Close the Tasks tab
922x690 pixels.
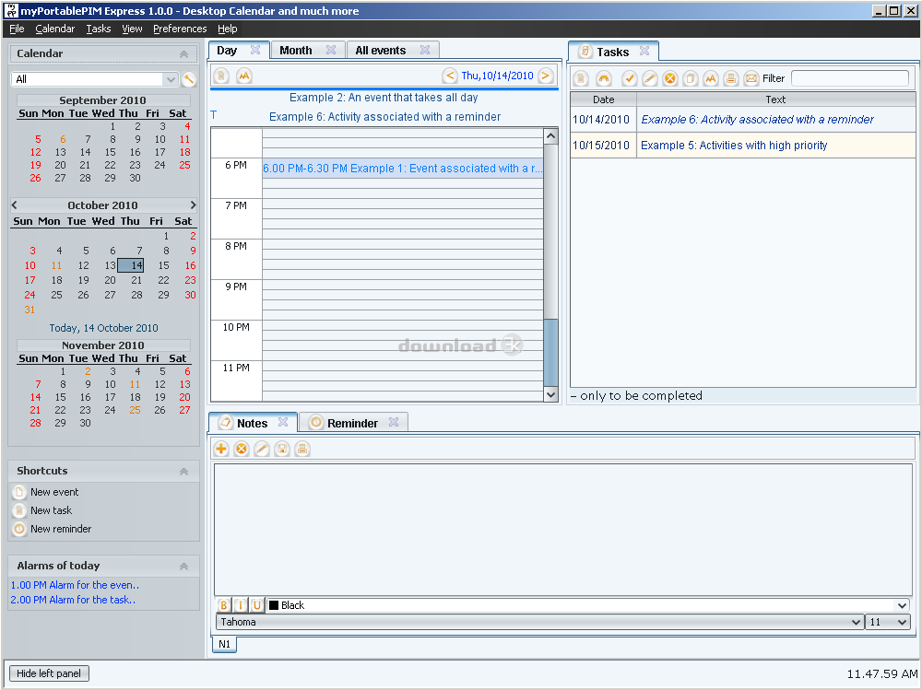[x=644, y=52]
